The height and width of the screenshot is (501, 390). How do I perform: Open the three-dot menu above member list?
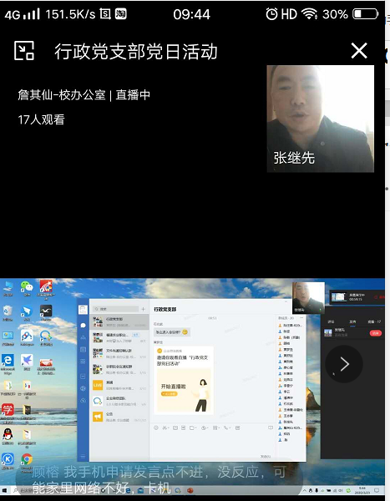pyautogui.click(x=301, y=318)
